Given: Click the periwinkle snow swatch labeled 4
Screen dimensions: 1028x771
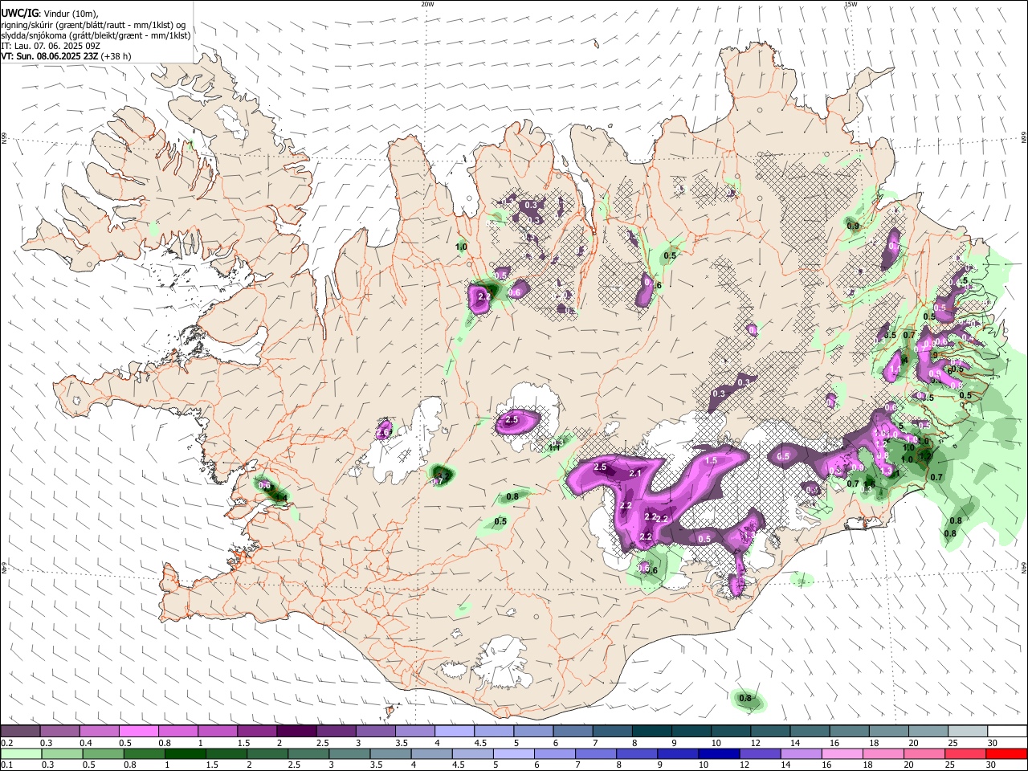Looking at the screenshot, I should pyautogui.click(x=454, y=732).
